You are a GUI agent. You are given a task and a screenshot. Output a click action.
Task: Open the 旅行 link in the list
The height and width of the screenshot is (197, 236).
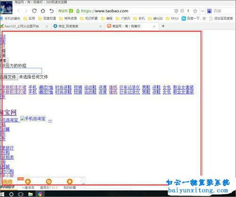tap(7, 148)
